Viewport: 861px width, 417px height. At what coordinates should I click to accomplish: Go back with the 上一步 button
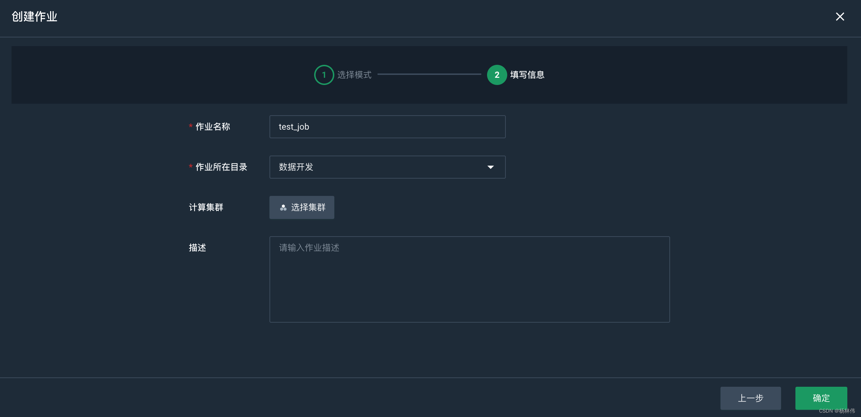pyautogui.click(x=750, y=398)
